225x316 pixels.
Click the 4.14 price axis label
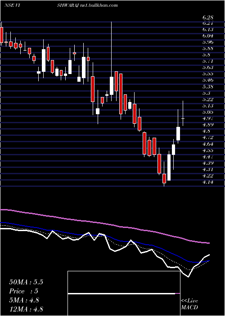click(208, 182)
